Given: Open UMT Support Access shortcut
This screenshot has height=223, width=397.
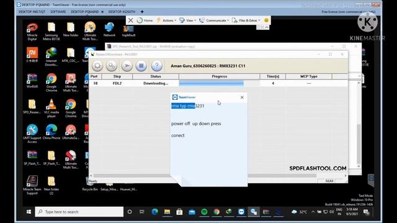Looking at the screenshot, I should 32,134.
